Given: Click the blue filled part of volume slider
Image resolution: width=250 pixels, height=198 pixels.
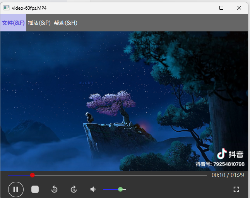Looking at the screenshot, I should pyautogui.click(x=111, y=189).
